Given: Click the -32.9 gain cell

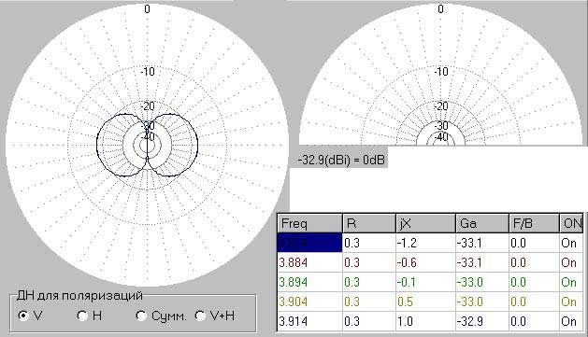Looking at the screenshot, I should click(482, 321).
